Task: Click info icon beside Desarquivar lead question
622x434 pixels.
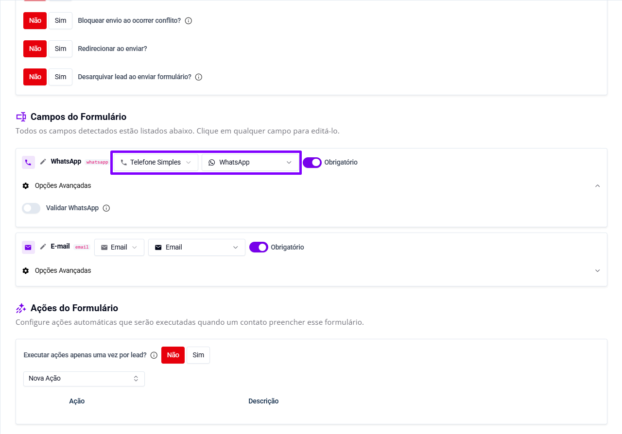Action: tap(198, 77)
